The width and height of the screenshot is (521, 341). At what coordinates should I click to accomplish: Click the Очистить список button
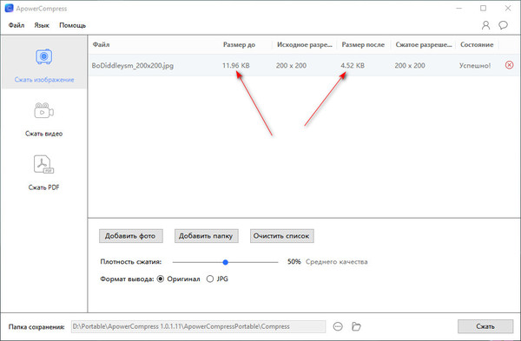pyautogui.click(x=281, y=236)
